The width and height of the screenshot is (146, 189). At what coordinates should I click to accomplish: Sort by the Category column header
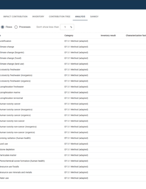(69, 36)
